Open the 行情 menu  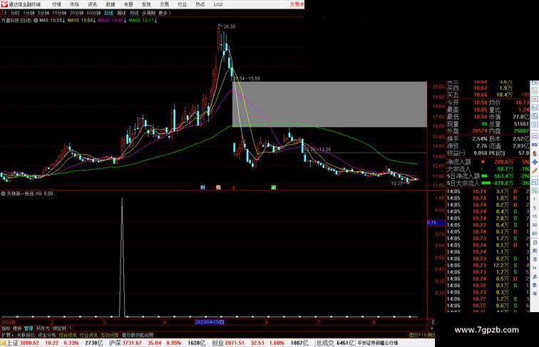click(56, 4)
